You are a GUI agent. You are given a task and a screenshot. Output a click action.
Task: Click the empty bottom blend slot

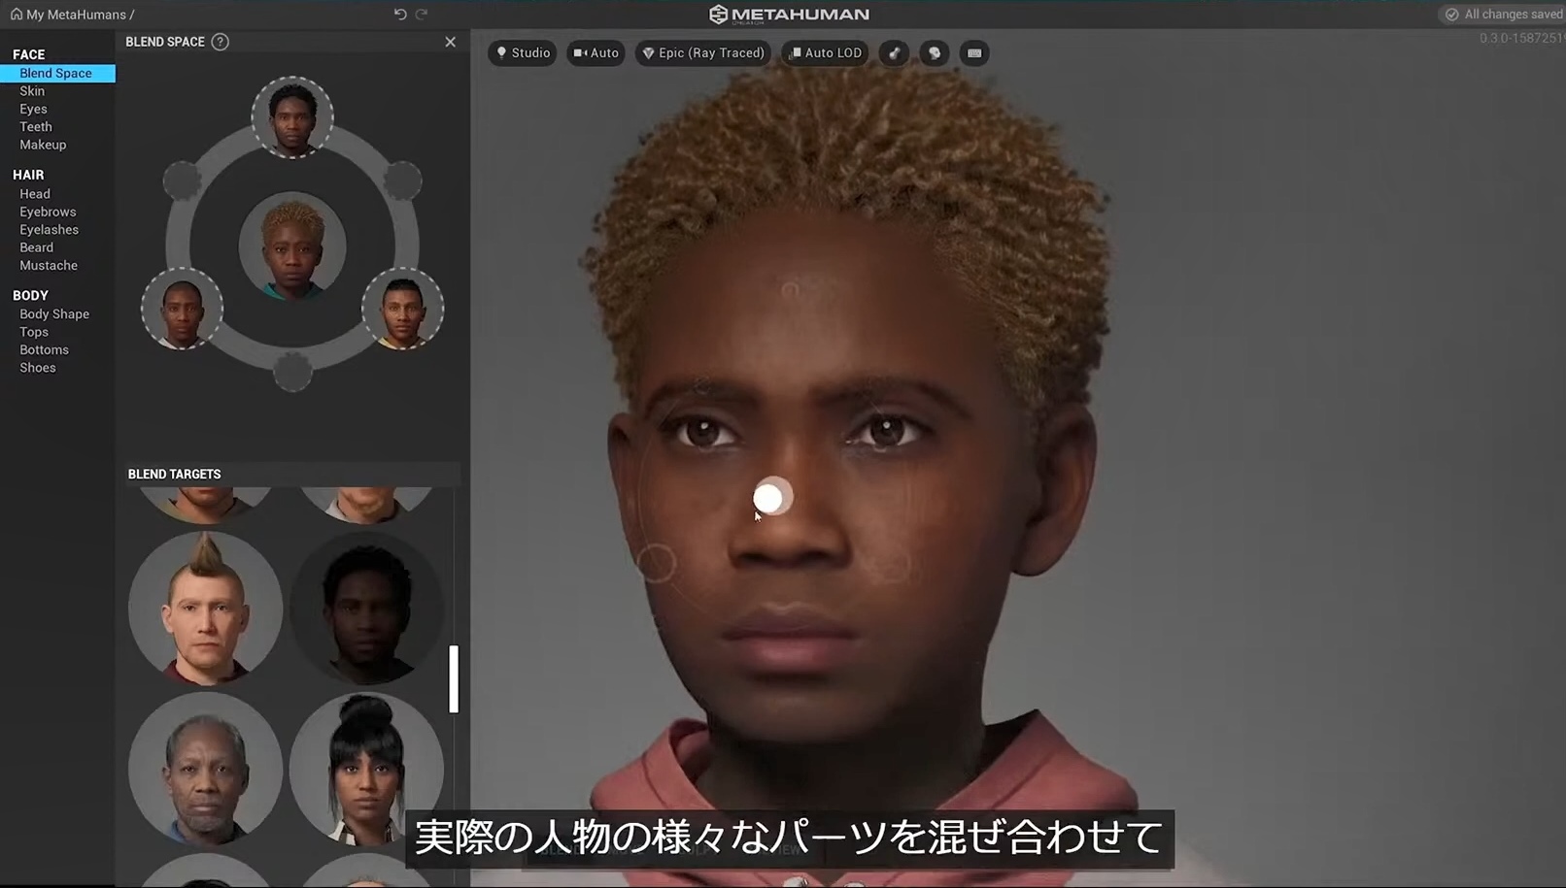click(292, 372)
